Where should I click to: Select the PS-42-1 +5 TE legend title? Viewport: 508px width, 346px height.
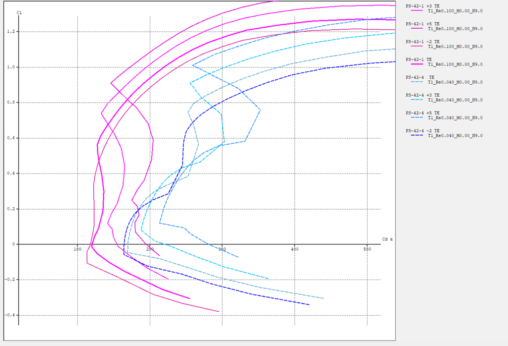[422, 24]
